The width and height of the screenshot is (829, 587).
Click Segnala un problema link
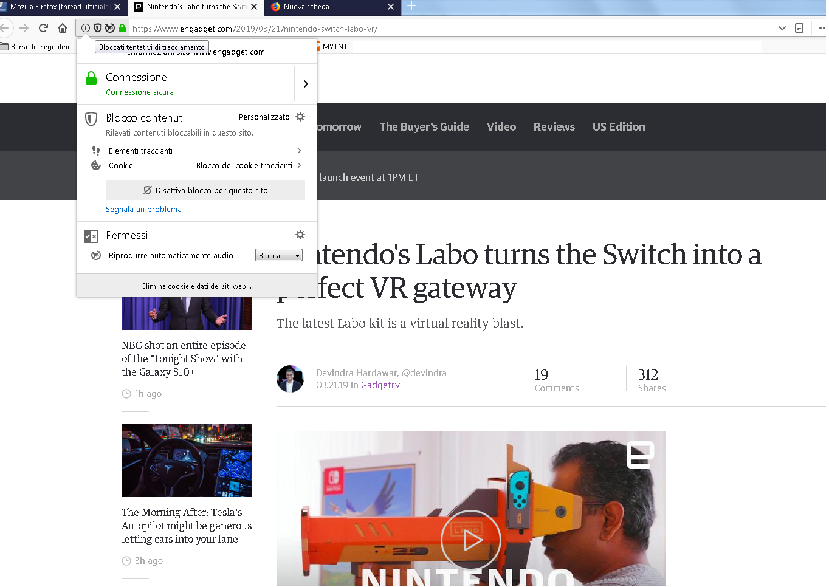143,209
